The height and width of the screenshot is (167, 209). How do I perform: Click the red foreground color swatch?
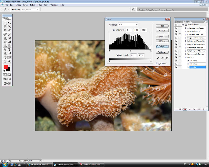coord(6,67)
